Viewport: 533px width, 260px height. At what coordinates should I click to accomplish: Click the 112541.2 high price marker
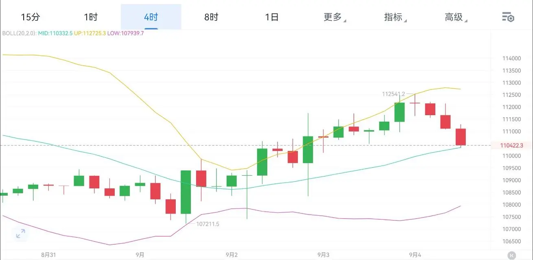[393, 94]
